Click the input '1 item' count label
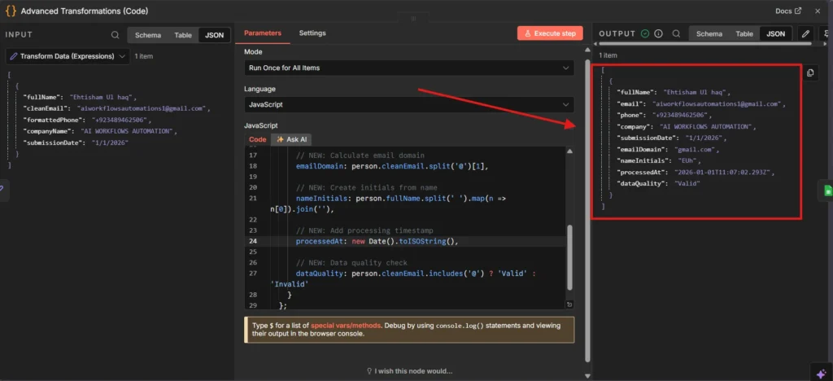The width and height of the screenshot is (833, 381). coord(144,56)
